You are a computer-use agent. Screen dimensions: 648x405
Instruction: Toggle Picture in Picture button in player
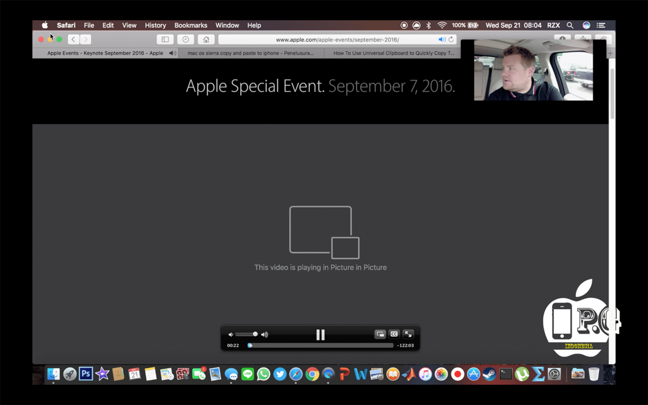click(380, 334)
